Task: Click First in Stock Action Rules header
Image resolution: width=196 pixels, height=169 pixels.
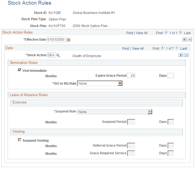Action: pyautogui.click(x=159, y=33)
